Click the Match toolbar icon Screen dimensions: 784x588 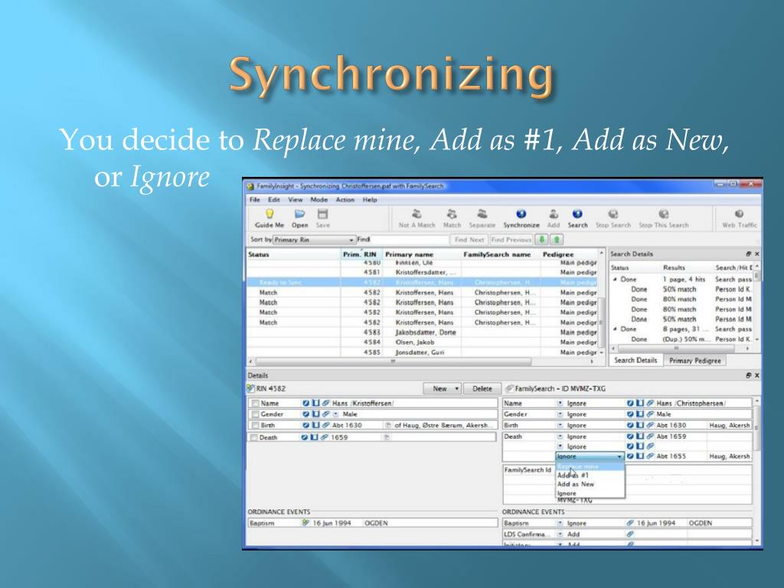point(452,214)
